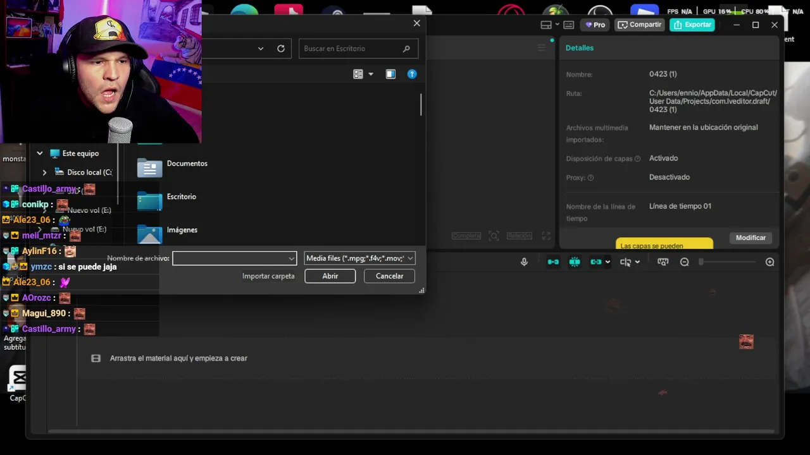This screenshot has height=455, width=810.
Task: Click the resize grip of file dialog
Action: click(421, 290)
